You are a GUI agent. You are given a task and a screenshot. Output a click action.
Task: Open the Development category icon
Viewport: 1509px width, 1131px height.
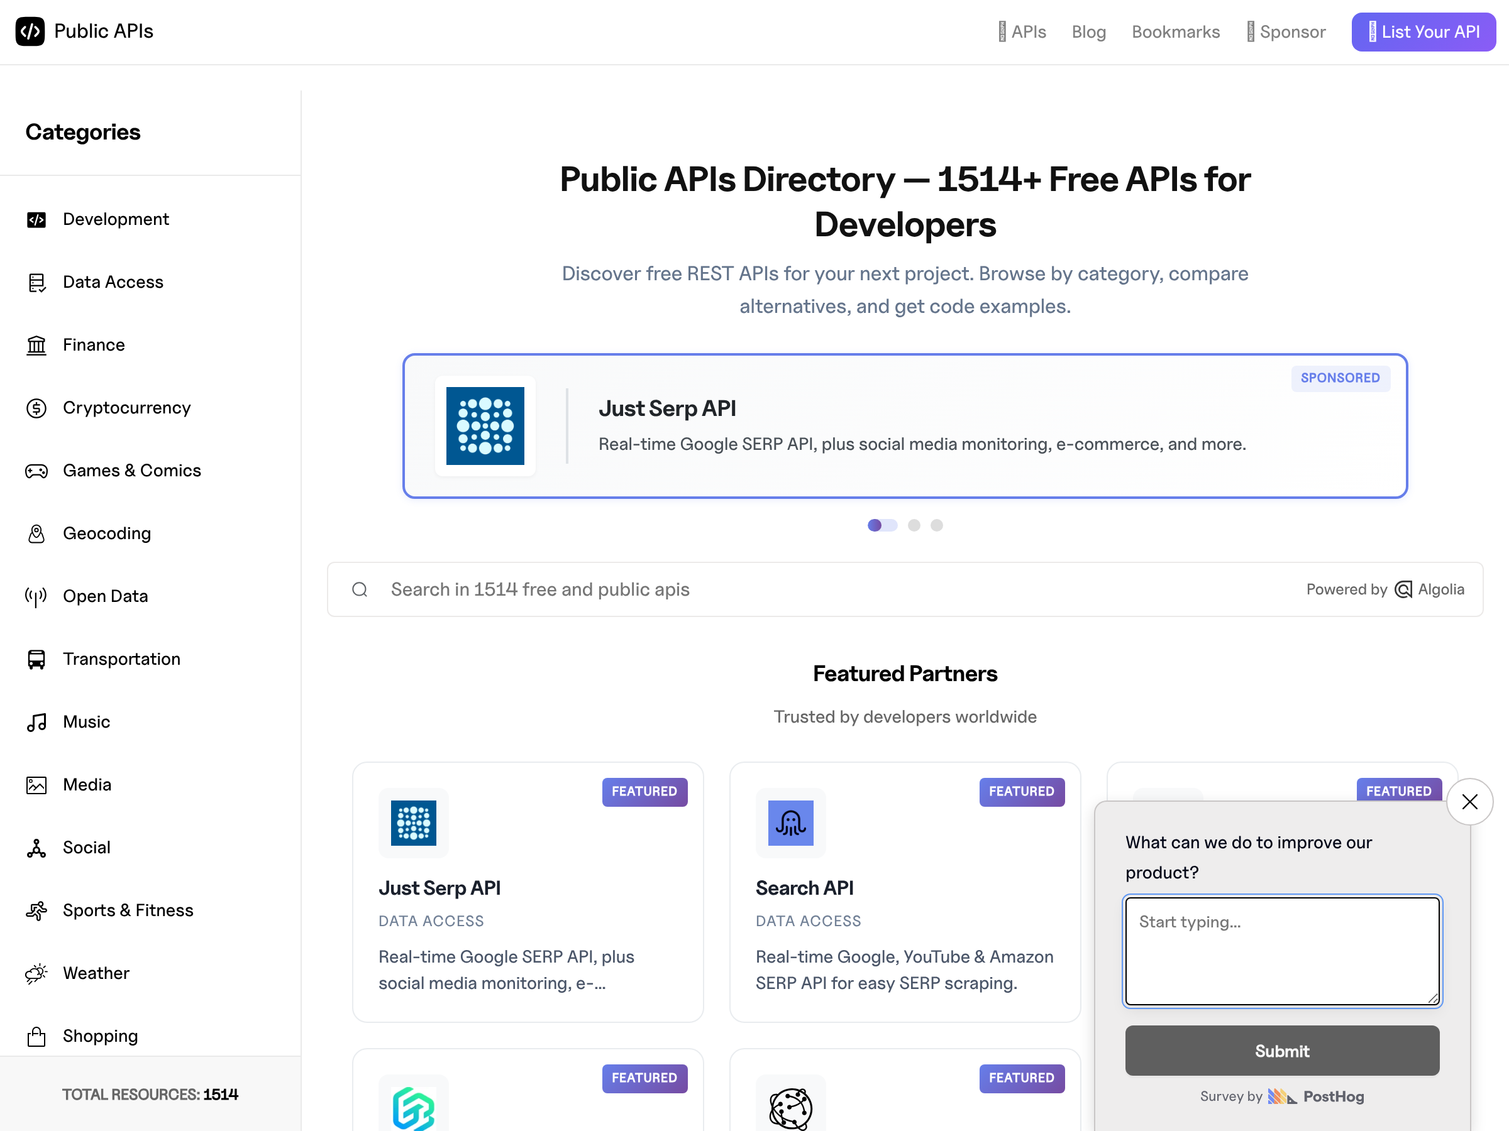36,219
